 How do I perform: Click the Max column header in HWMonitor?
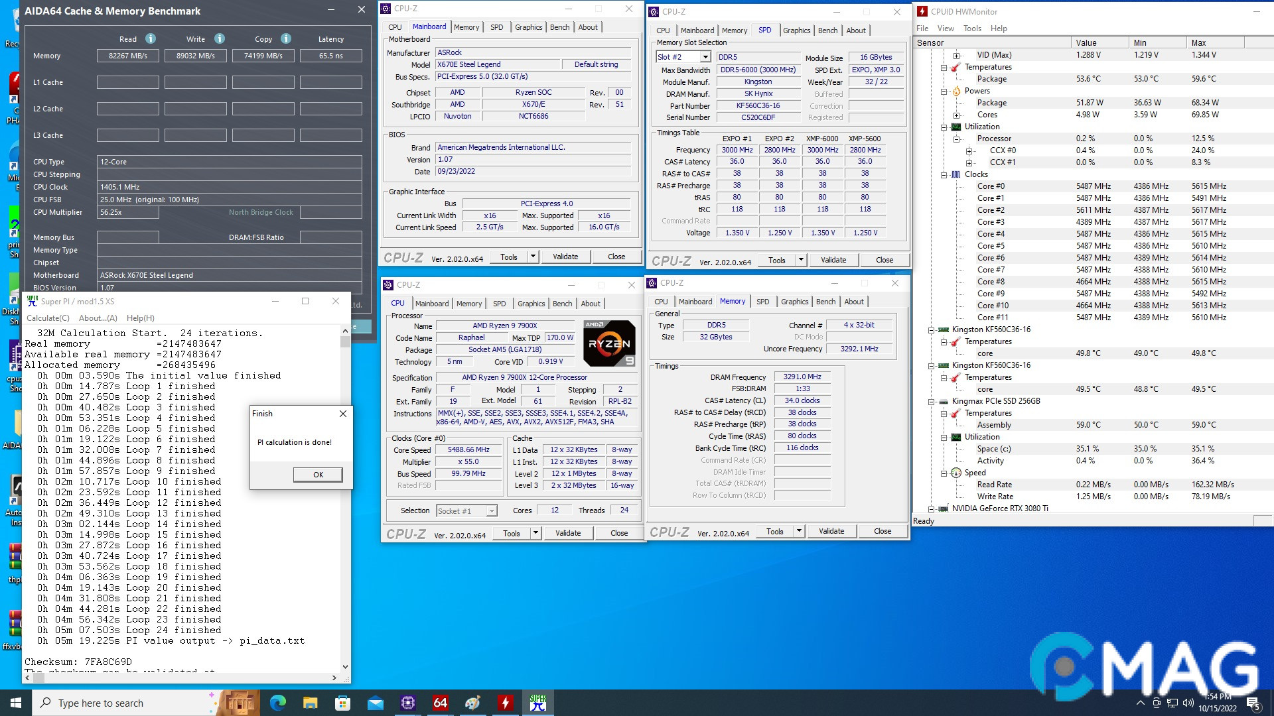pyautogui.click(x=1214, y=42)
